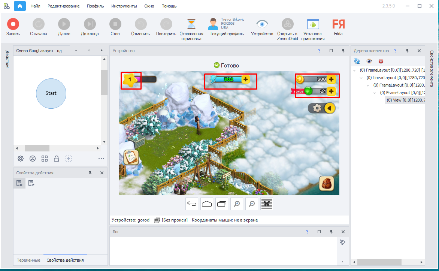The width and height of the screenshot is (439, 271).
Task: Maximize the Устройство panel
Action: (331, 51)
